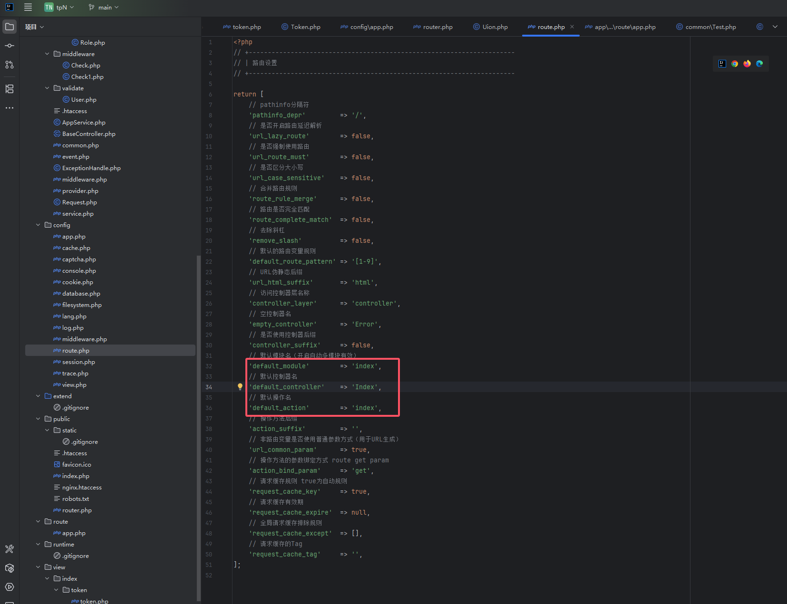Open the Pull Requests tool window
This screenshot has width=787, height=604.
[x=10, y=65]
